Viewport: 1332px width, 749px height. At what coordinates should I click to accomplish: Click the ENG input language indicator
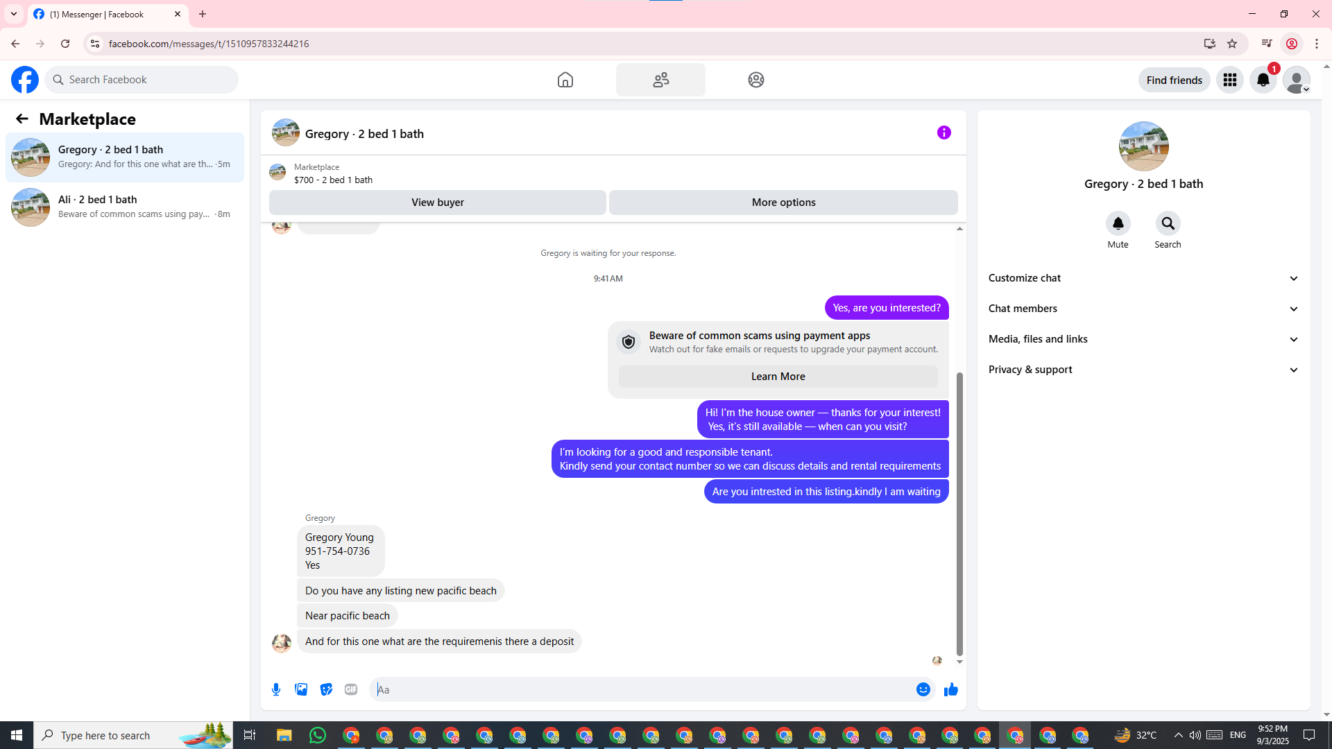tap(1238, 735)
